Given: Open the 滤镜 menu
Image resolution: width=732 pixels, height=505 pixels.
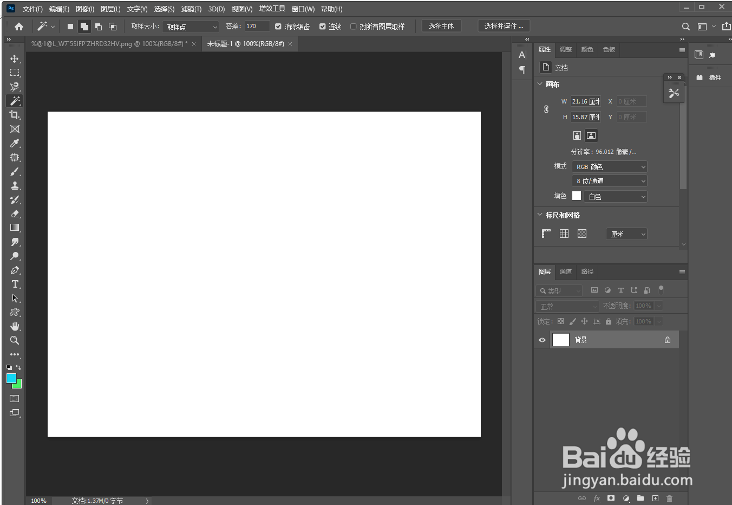Looking at the screenshot, I should pos(190,9).
